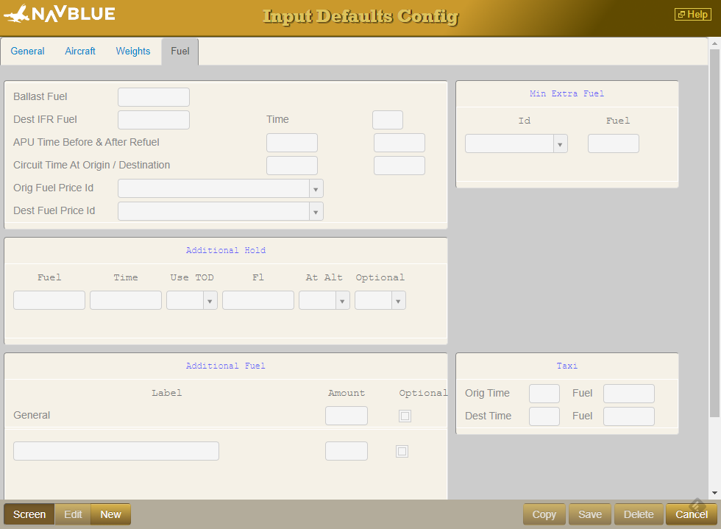Toggle the Optional checkbox on the General row
The image size is (721, 529).
[405, 416]
